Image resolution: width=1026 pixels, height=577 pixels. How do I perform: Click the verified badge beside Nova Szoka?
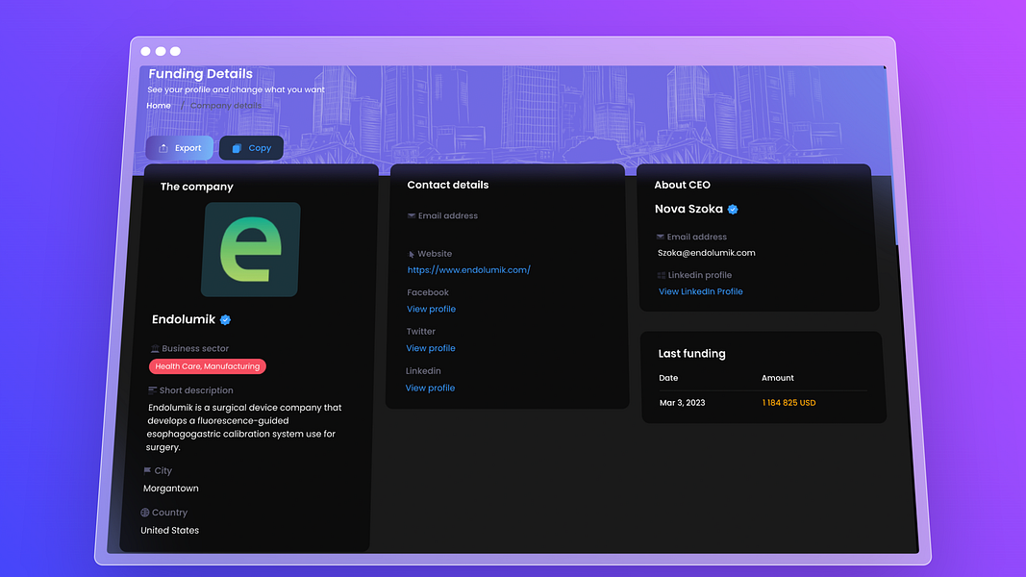pyautogui.click(x=733, y=209)
